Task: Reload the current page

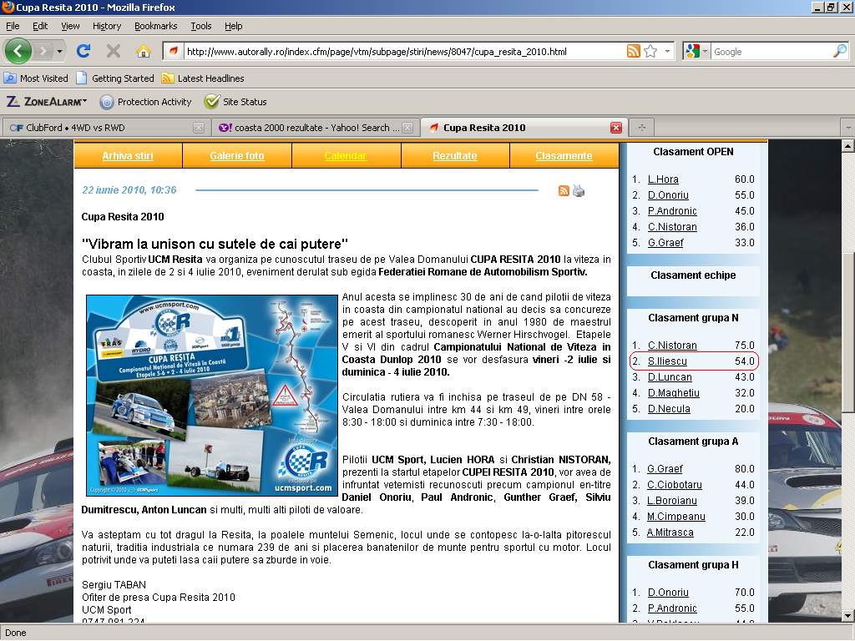Action: click(83, 51)
